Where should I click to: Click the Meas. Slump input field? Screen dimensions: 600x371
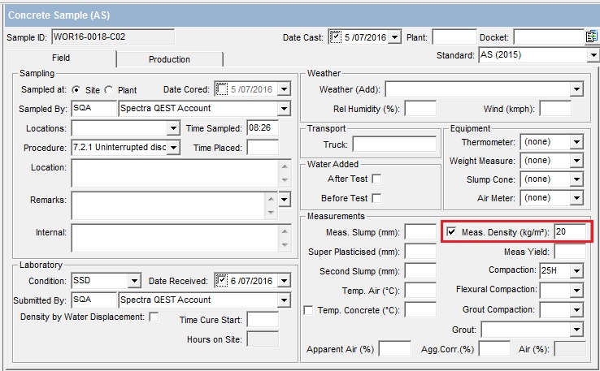(420, 233)
